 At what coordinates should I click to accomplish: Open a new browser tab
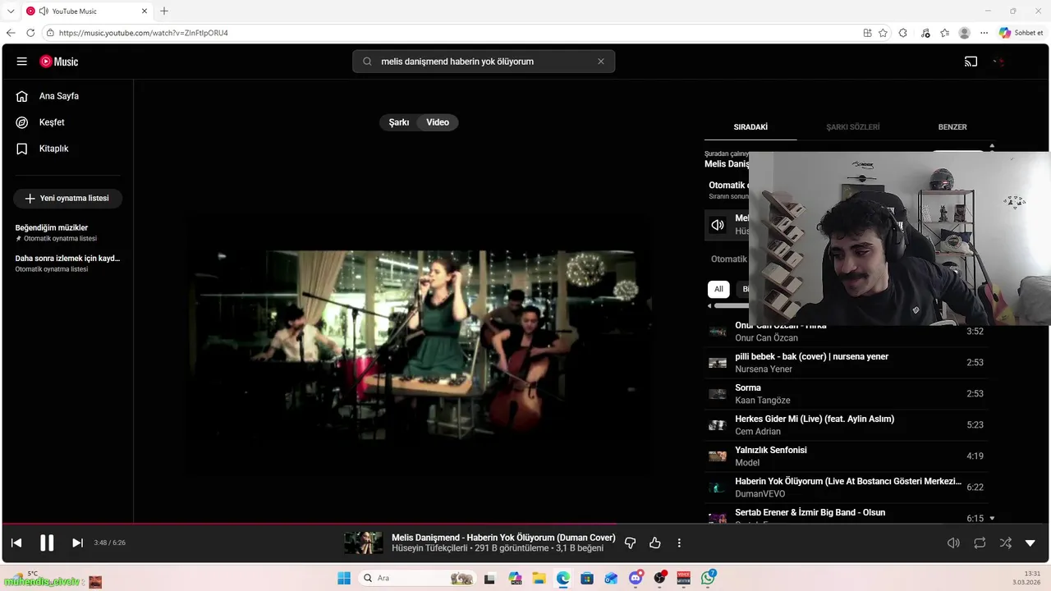click(164, 11)
